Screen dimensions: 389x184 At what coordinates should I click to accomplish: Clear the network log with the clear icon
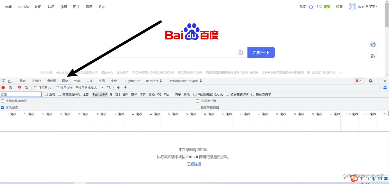tap(10, 88)
